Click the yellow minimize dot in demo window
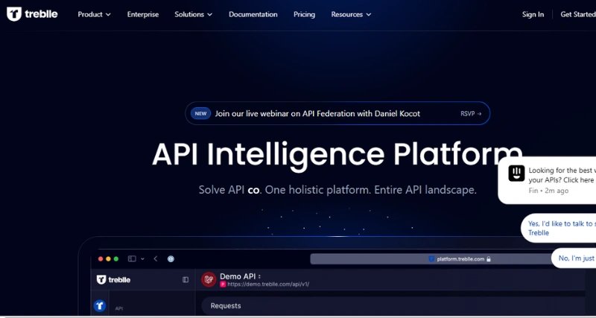The image size is (596, 318). (x=108, y=258)
